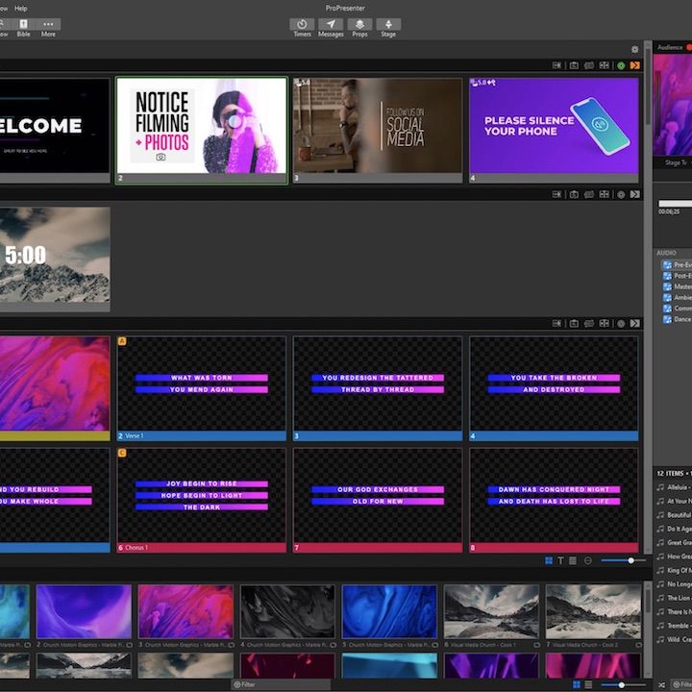
Task: Click the settings gear above slides
Action: pyautogui.click(x=634, y=49)
